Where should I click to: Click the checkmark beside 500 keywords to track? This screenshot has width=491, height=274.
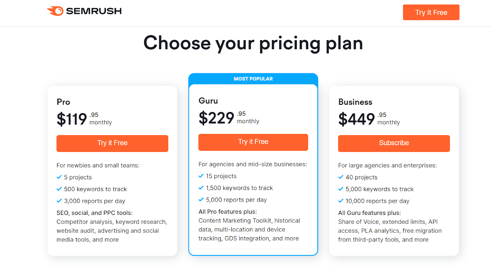(59, 189)
